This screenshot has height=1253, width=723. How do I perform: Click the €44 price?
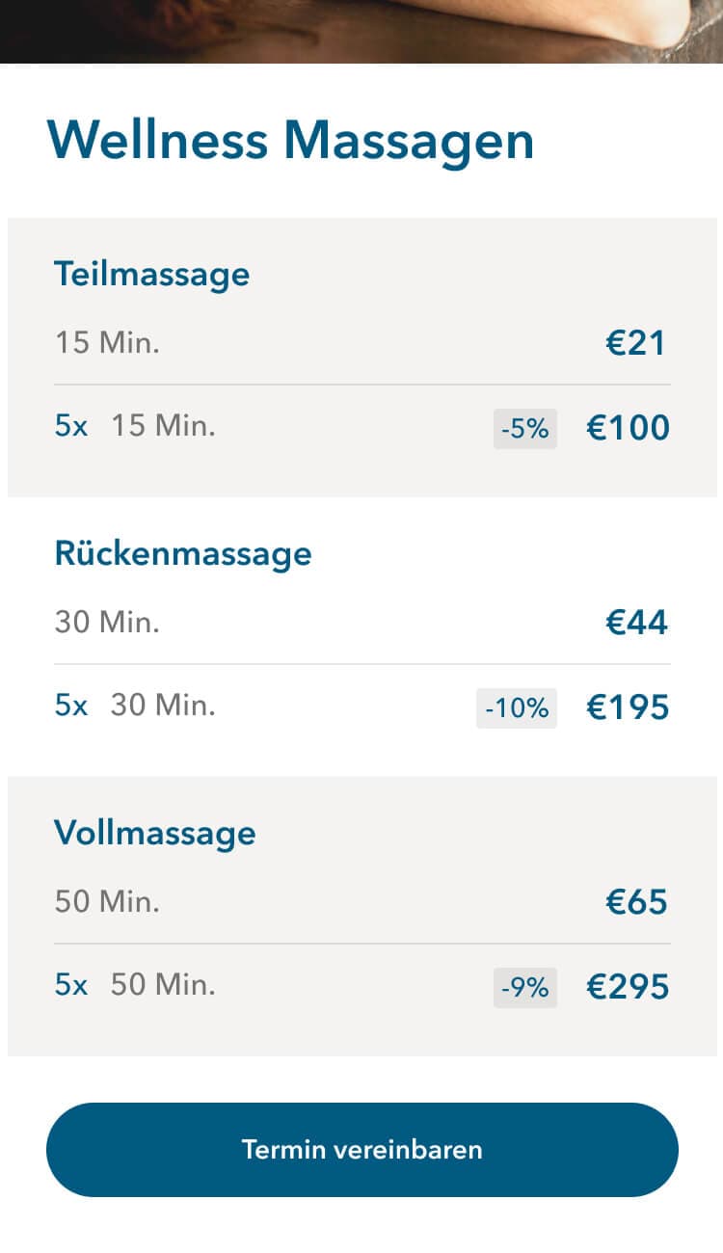(x=636, y=623)
